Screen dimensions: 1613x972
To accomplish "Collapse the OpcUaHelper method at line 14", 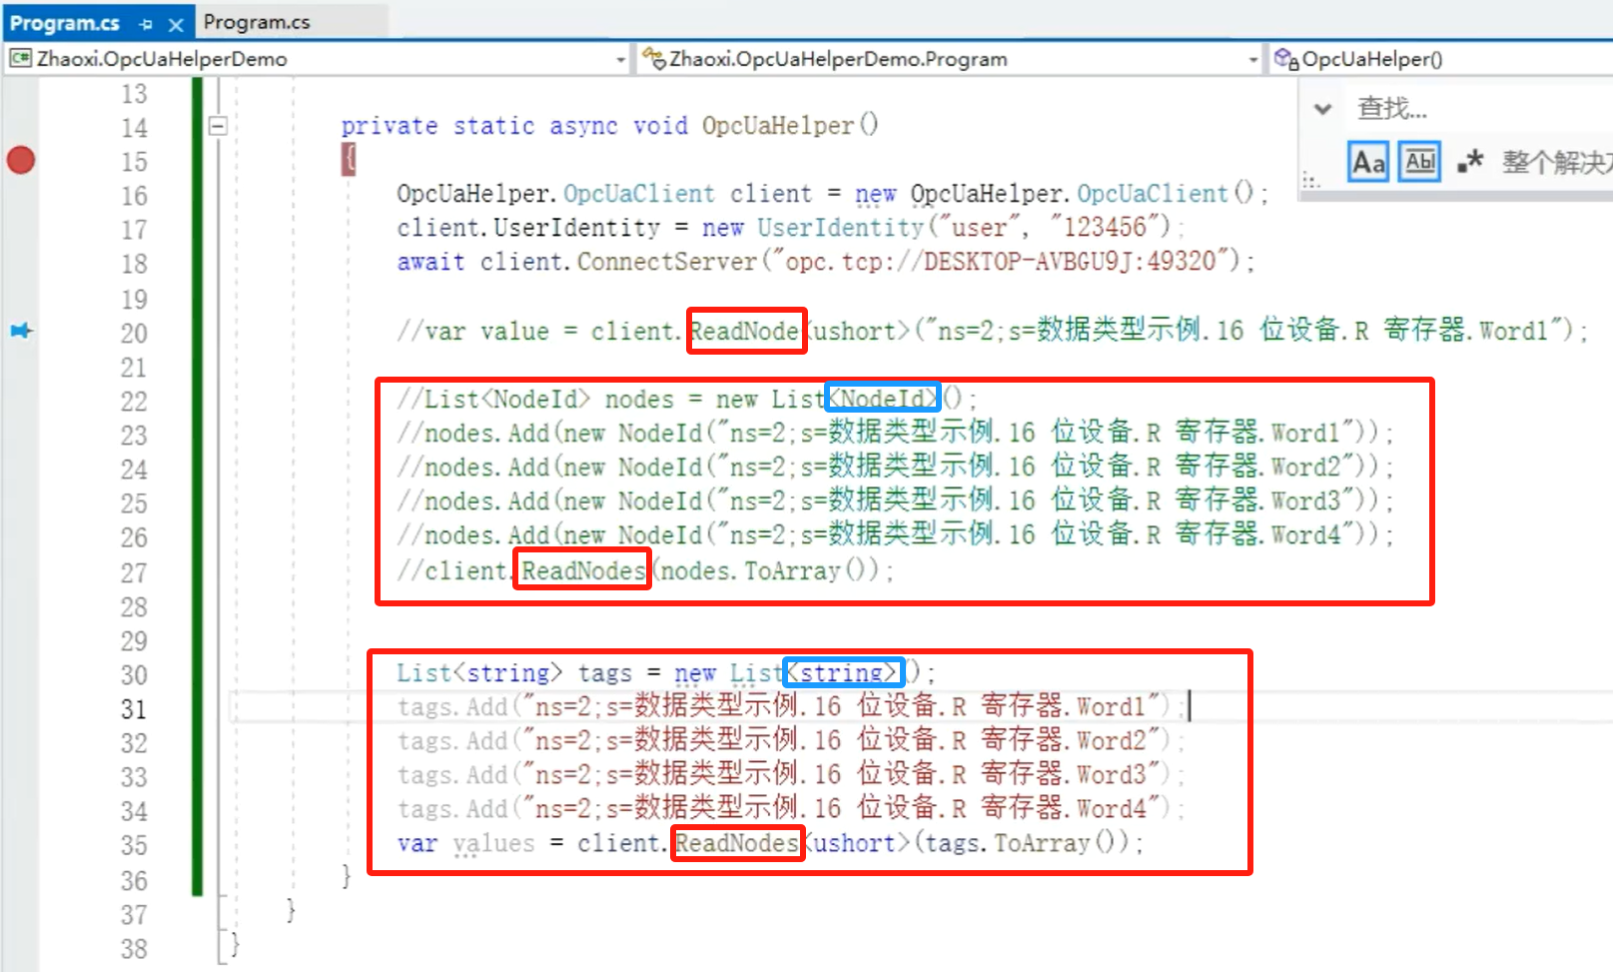I will pyautogui.click(x=218, y=126).
